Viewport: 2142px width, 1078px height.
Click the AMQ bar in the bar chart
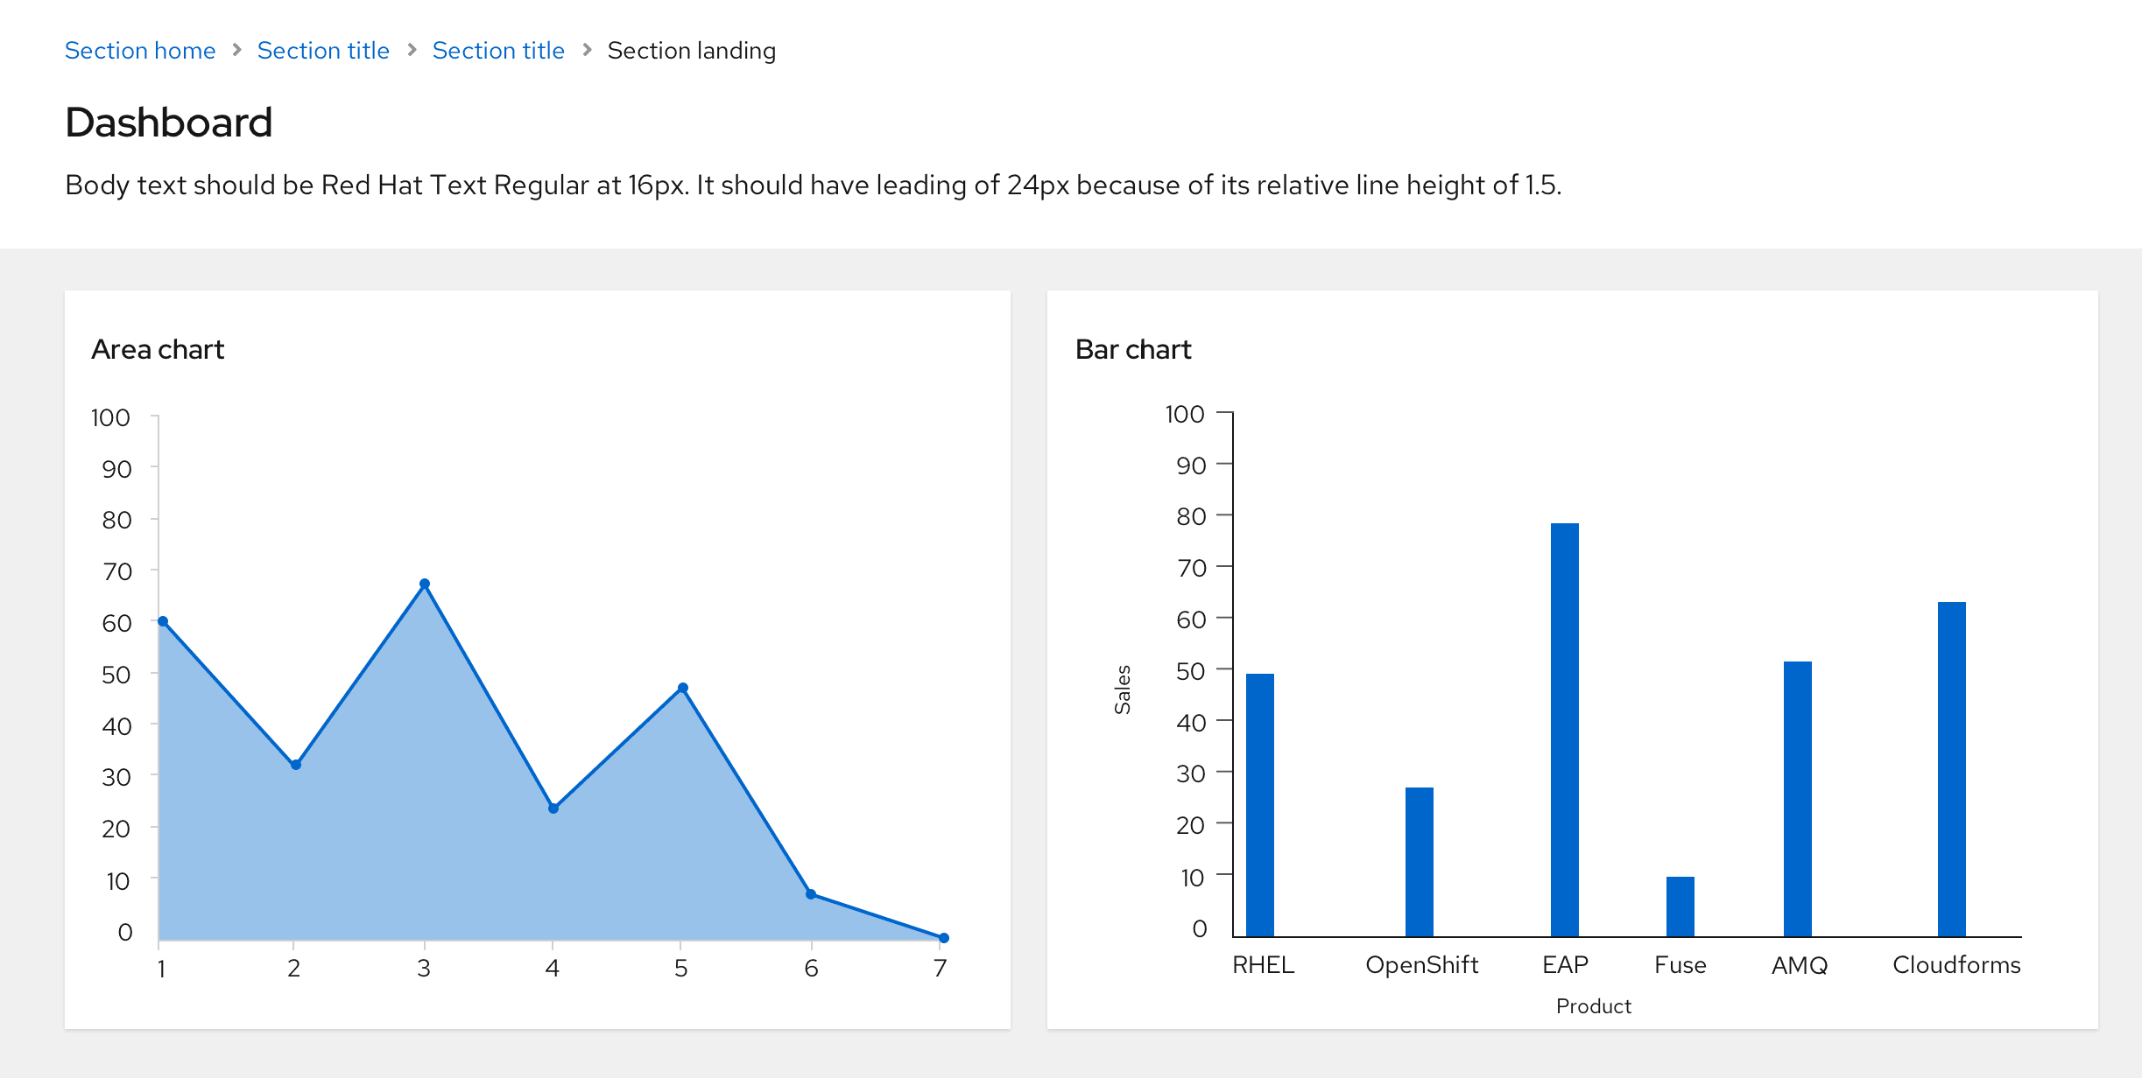tap(1798, 799)
